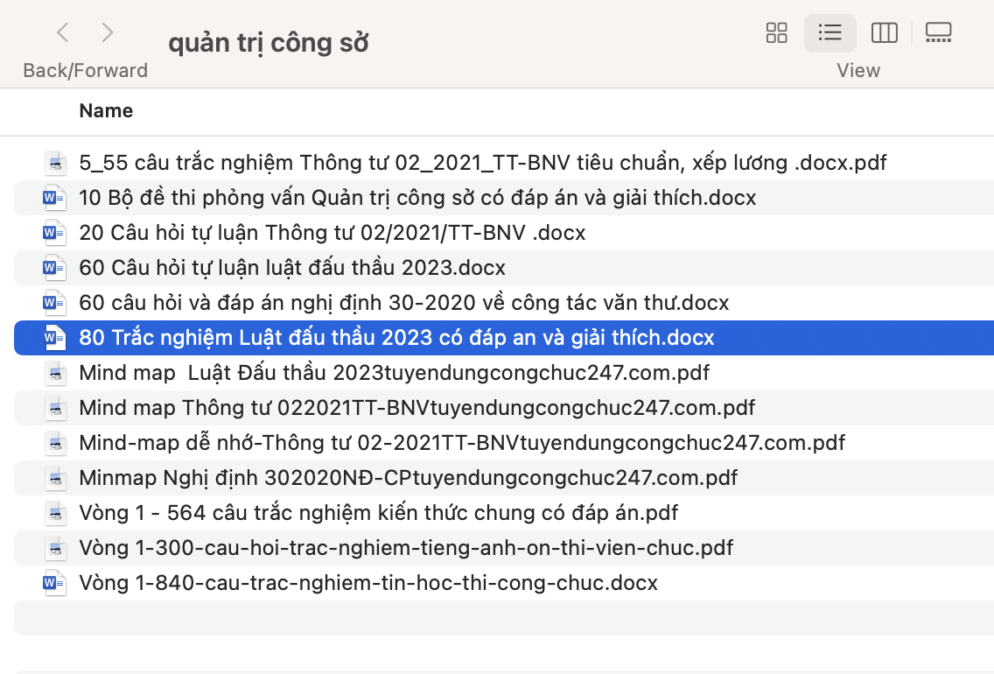The height and width of the screenshot is (674, 994).
Task: Click PDF icon of Mind-map dễ nhớ file
Action: 55,443
